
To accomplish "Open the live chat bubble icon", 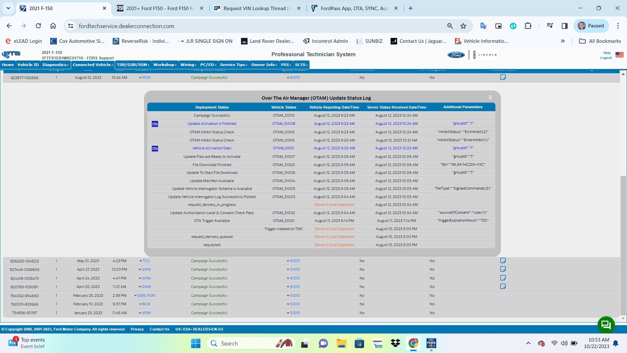I will [606, 325].
